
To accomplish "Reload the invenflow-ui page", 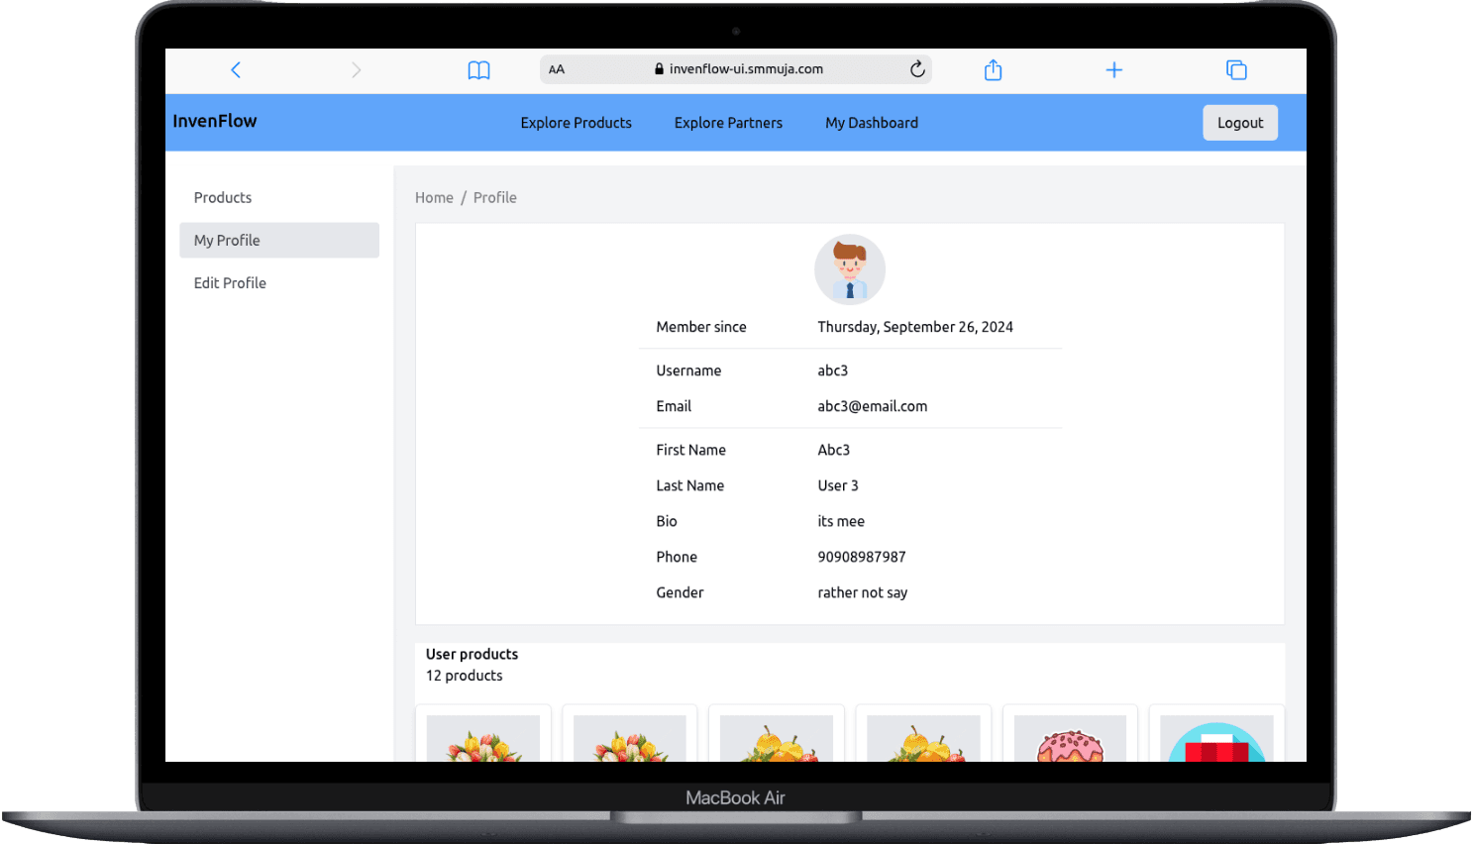I will point(917,68).
